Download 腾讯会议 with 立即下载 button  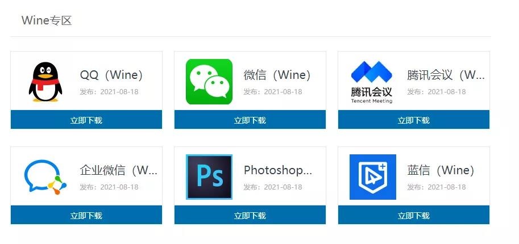point(414,120)
